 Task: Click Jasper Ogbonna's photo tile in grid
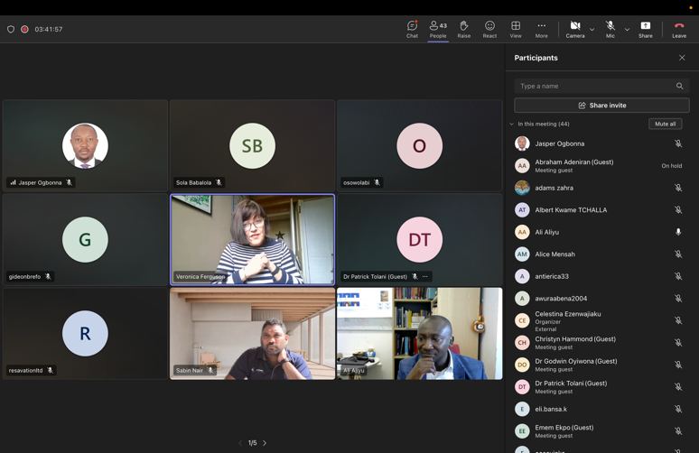click(85, 145)
